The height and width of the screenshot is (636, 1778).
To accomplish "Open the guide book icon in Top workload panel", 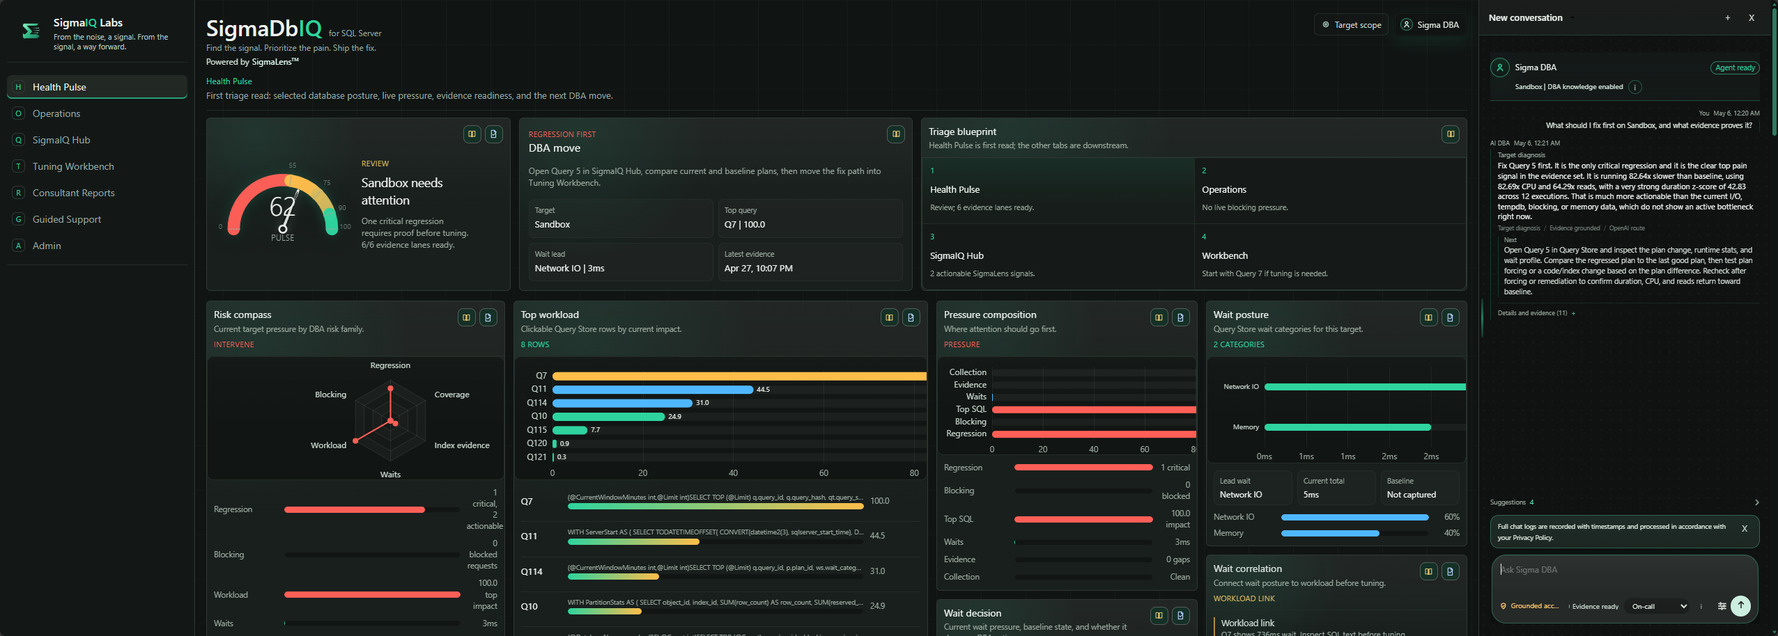I will [890, 318].
